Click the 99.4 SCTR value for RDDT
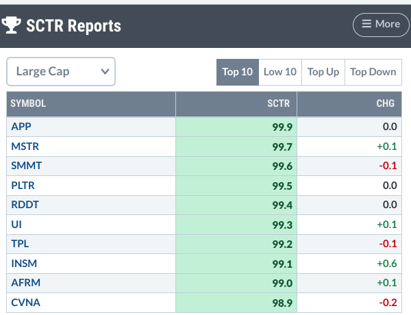The width and height of the screenshot is (411, 315). pyautogui.click(x=282, y=205)
